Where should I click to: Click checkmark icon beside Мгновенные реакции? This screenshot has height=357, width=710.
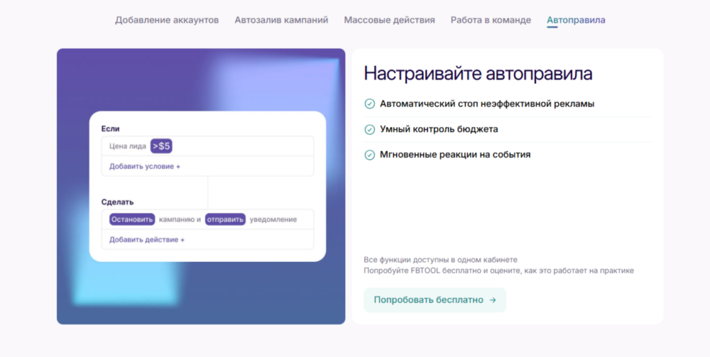370,155
